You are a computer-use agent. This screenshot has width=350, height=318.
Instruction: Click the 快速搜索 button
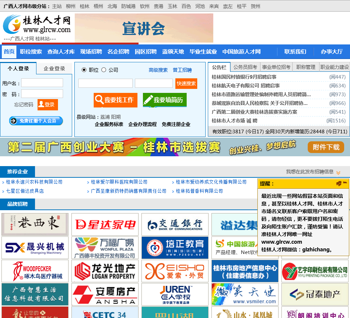tap(186, 83)
